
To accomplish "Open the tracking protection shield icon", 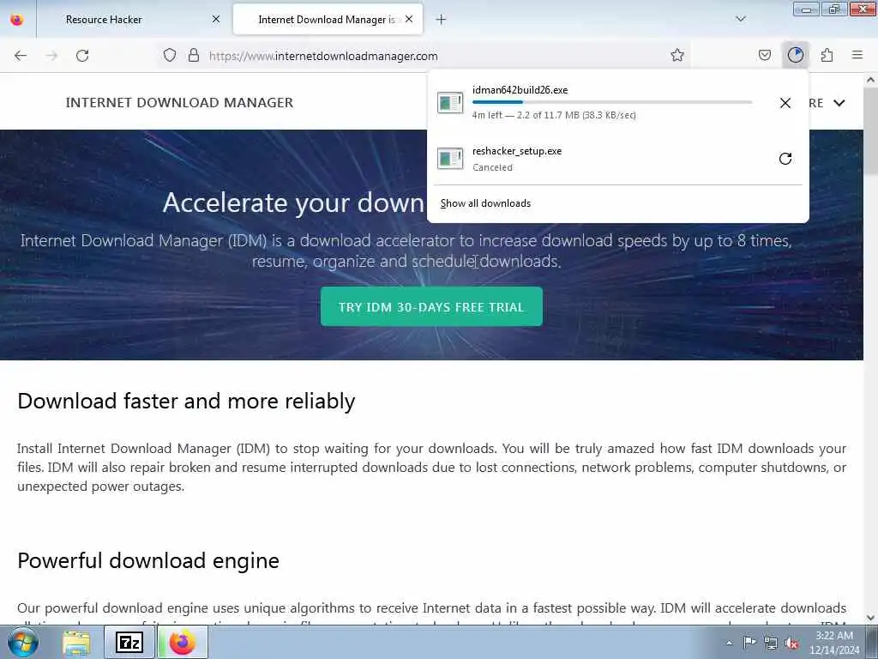I will [x=170, y=55].
